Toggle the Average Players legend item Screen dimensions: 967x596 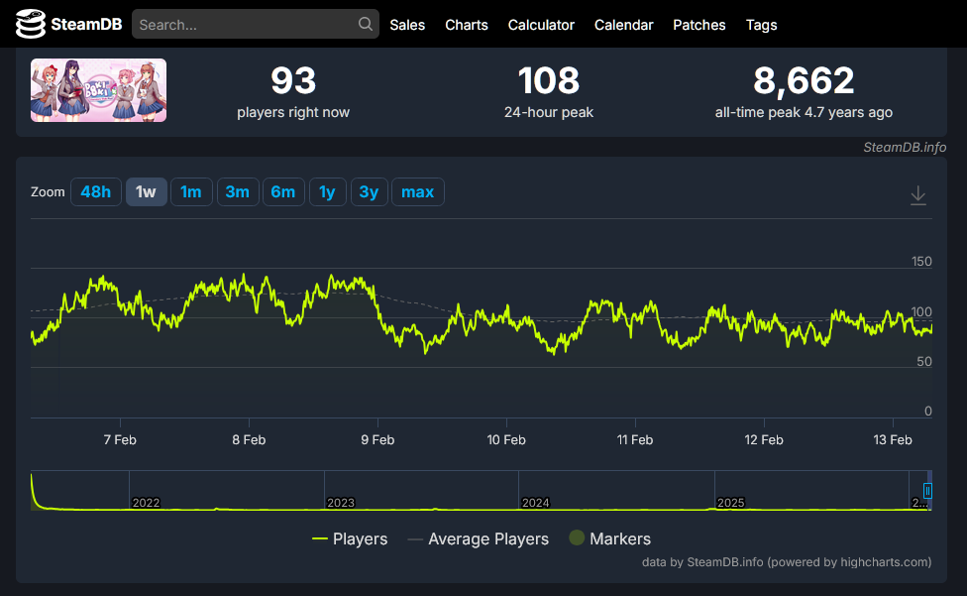pyautogui.click(x=478, y=538)
